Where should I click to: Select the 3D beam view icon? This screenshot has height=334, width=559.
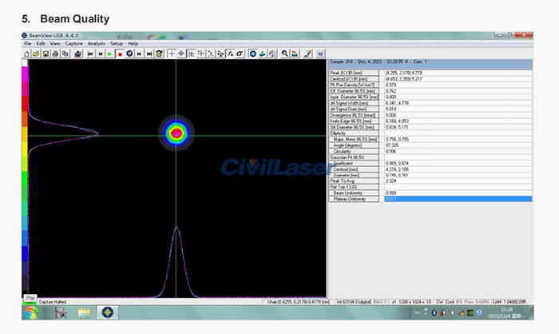tap(263, 54)
